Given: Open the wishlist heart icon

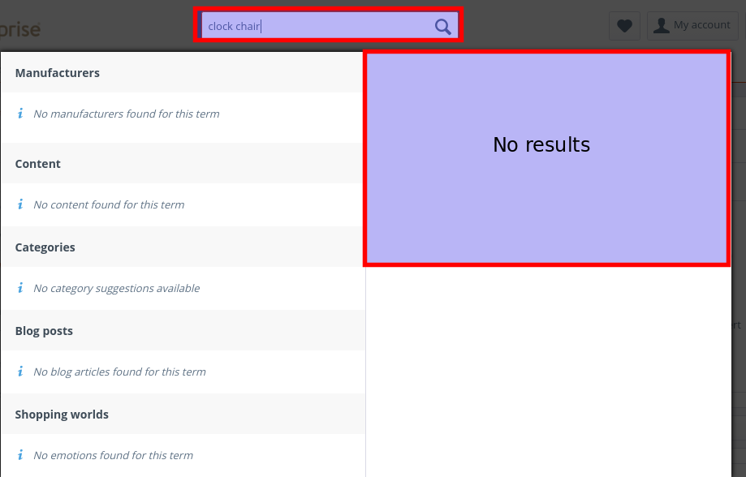Looking at the screenshot, I should [x=624, y=26].
